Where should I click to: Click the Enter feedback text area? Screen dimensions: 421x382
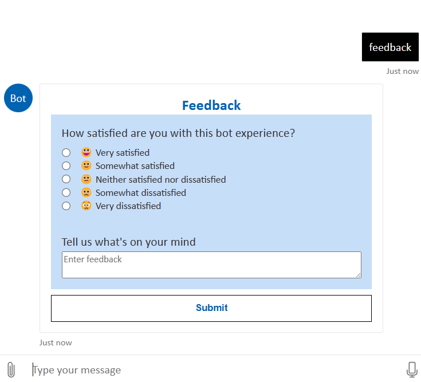coord(211,265)
